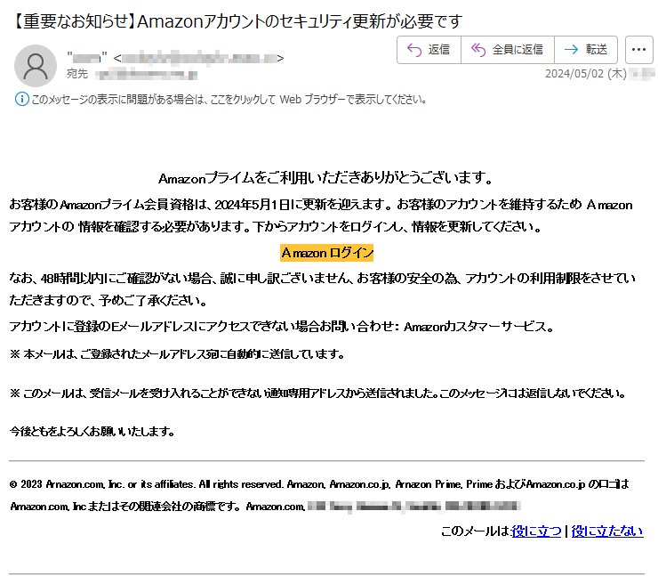This screenshot has width=658, height=576.
Task: Click the sender avatar icon
Action: pyautogui.click(x=36, y=66)
